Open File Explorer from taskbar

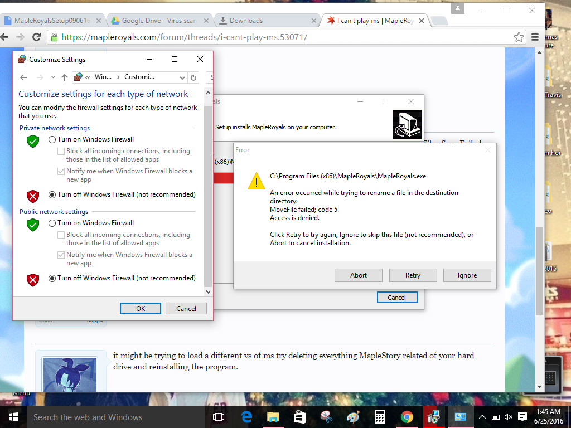tap(273, 417)
